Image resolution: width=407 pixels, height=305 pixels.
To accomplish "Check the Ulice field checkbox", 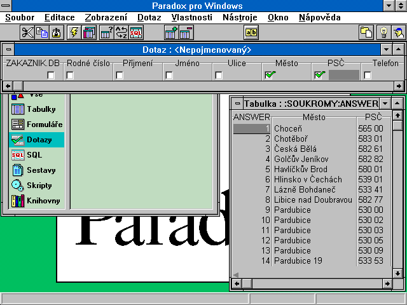I will pyautogui.click(x=219, y=76).
